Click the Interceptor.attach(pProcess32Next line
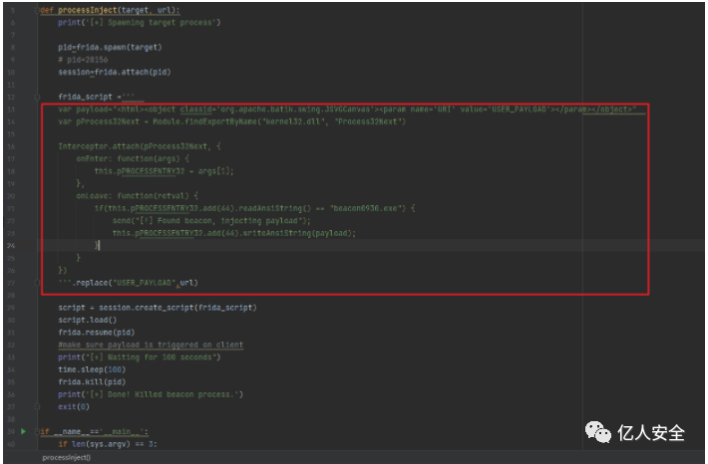This screenshot has height=464, width=708. [139, 146]
